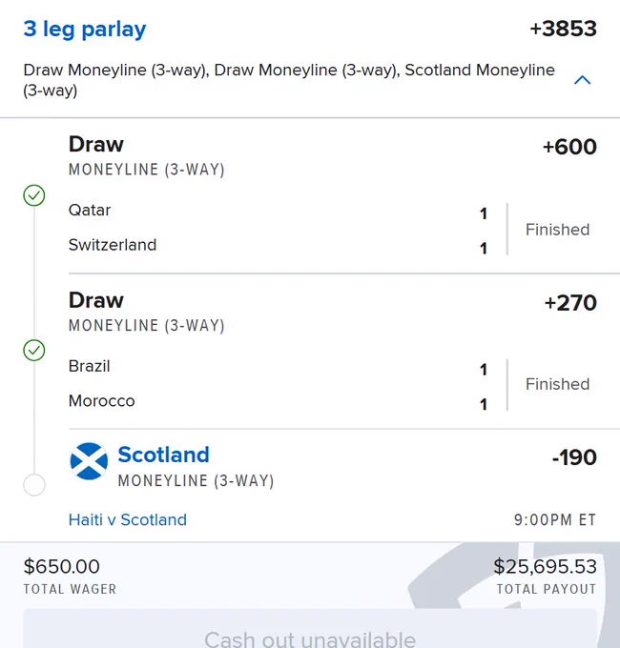Click the green checkmark for Brazil draw
Screen dimensions: 620x648
coord(34,351)
